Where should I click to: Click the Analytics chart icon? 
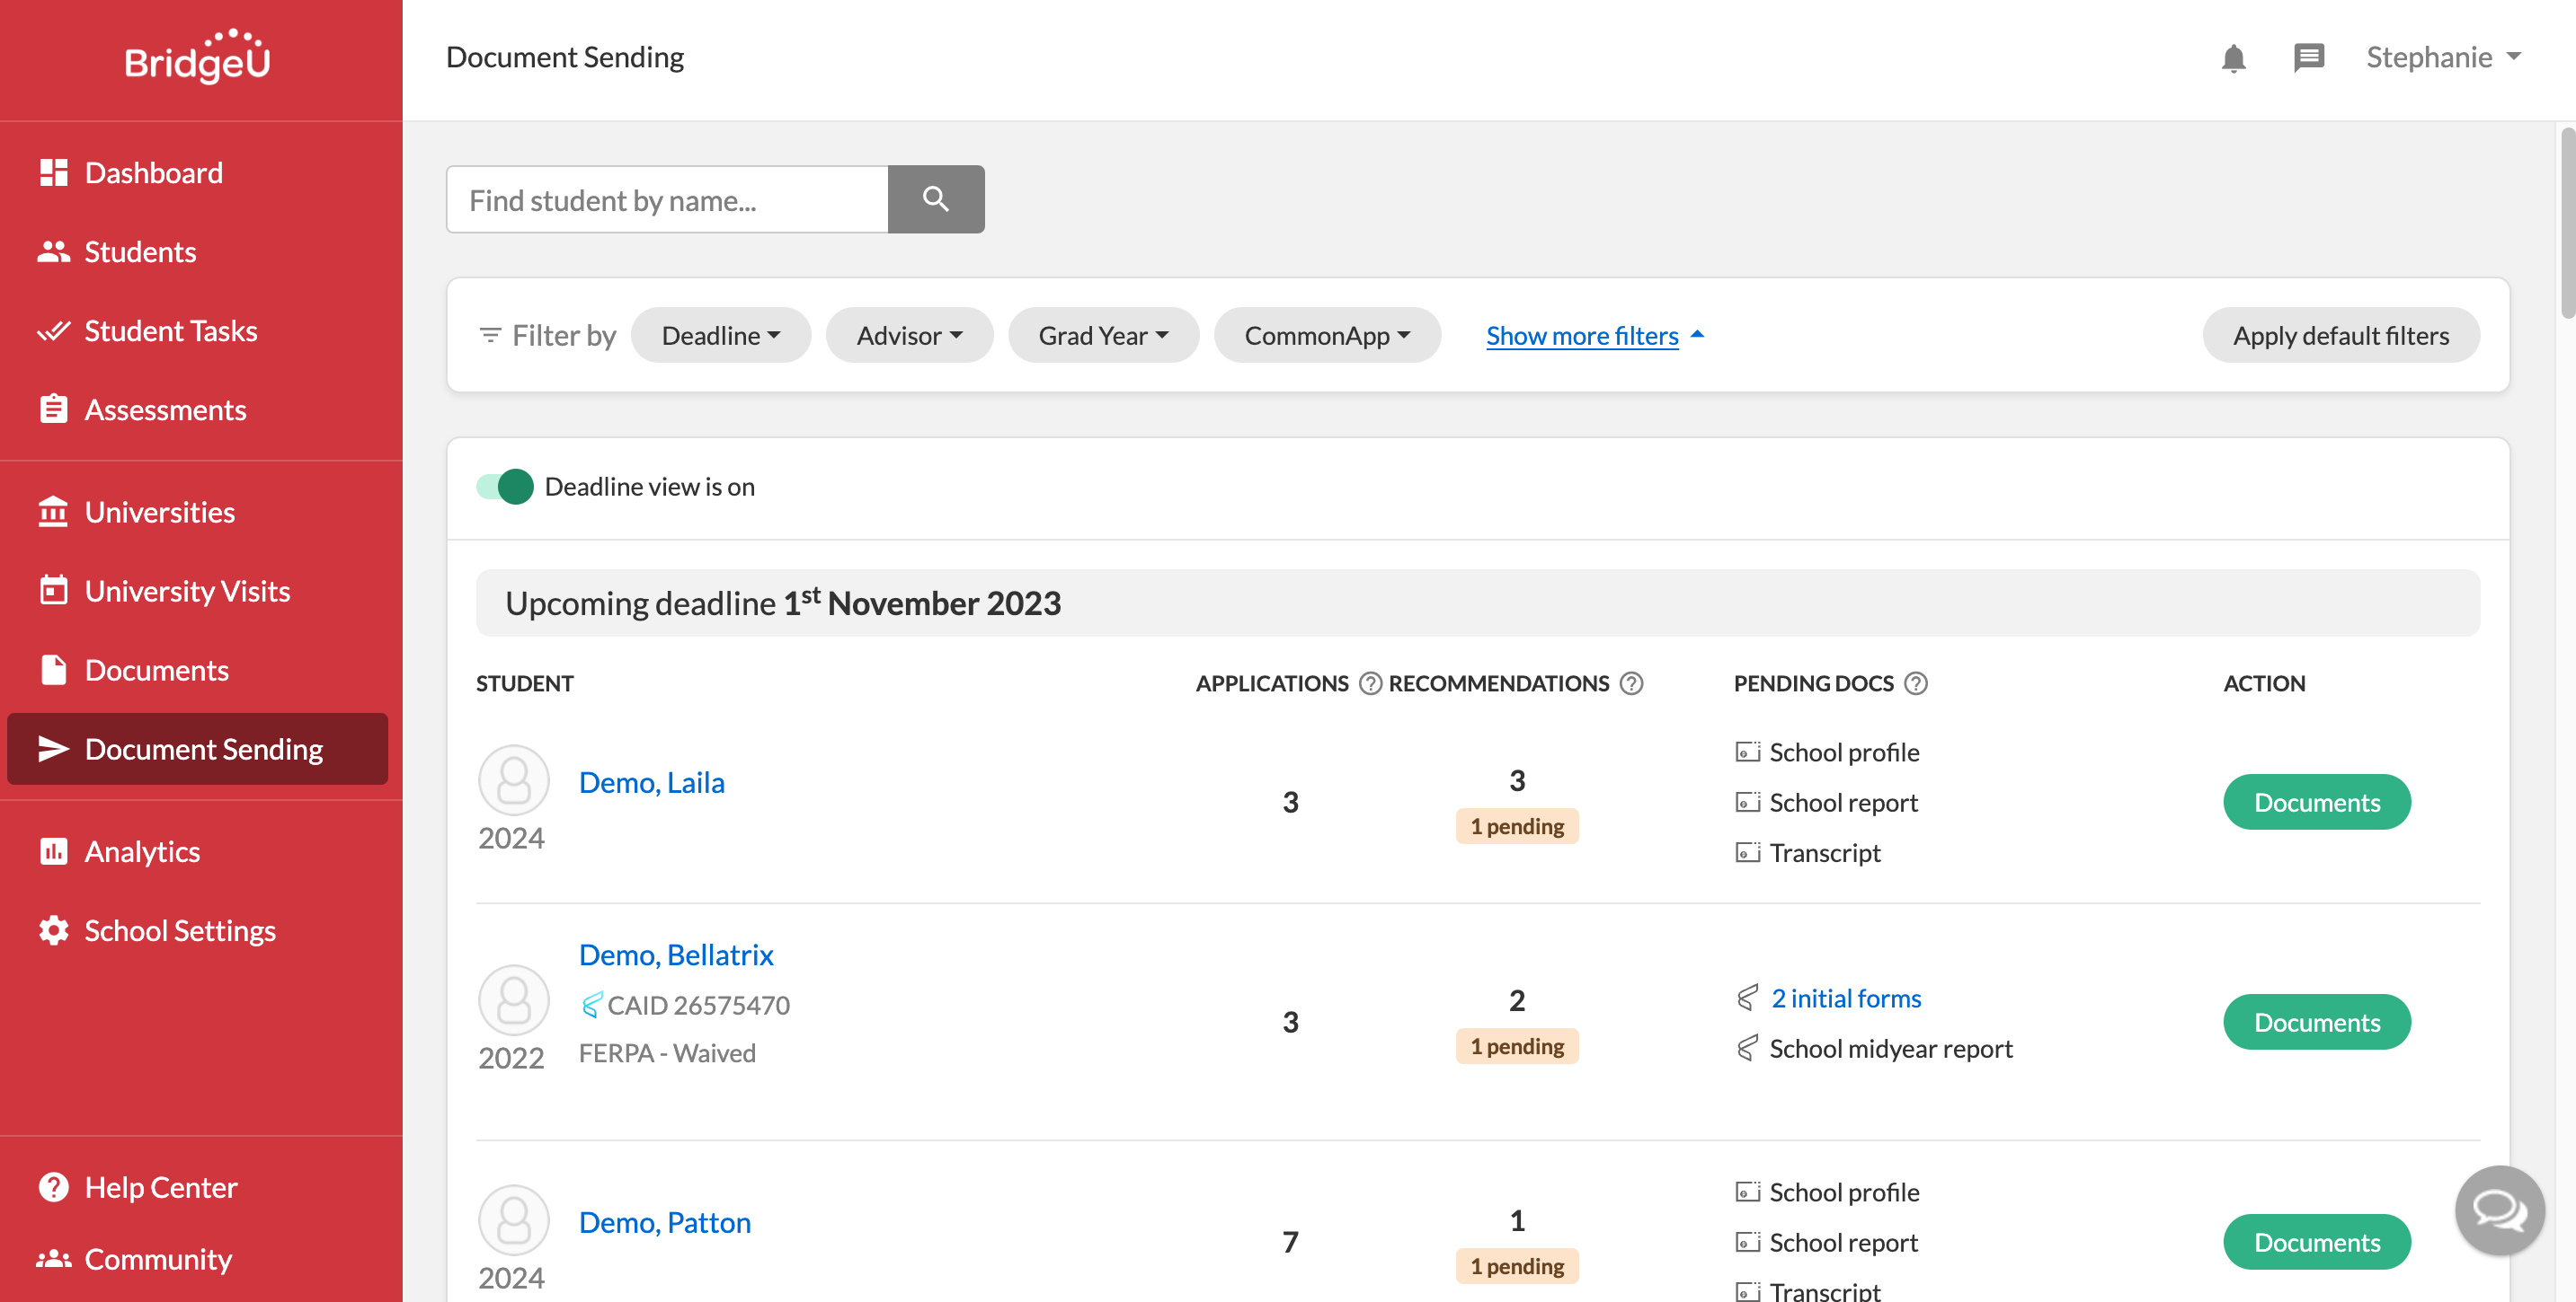[54, 851]
